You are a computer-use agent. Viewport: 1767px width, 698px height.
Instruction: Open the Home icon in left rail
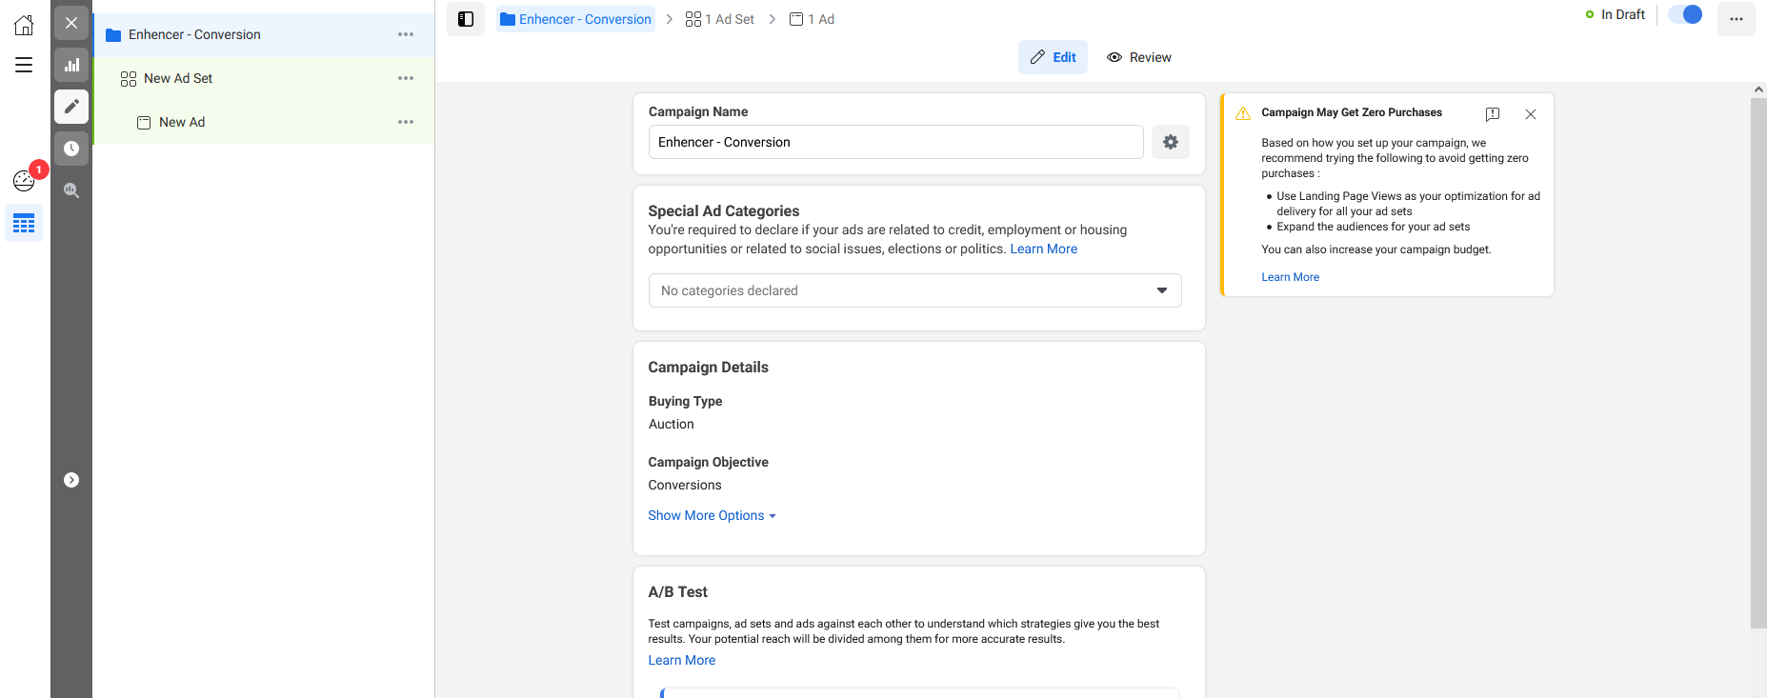click(24, 25)
